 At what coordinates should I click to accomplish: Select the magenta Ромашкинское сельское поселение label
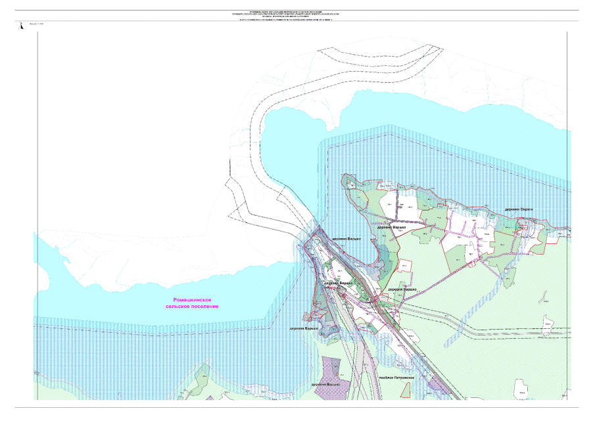[192, 303]
